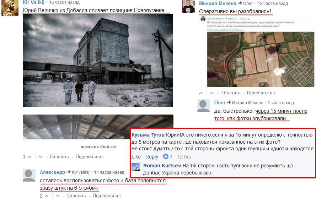Downvote Александр's comment
316x200 pixels.
click(58, 196)
